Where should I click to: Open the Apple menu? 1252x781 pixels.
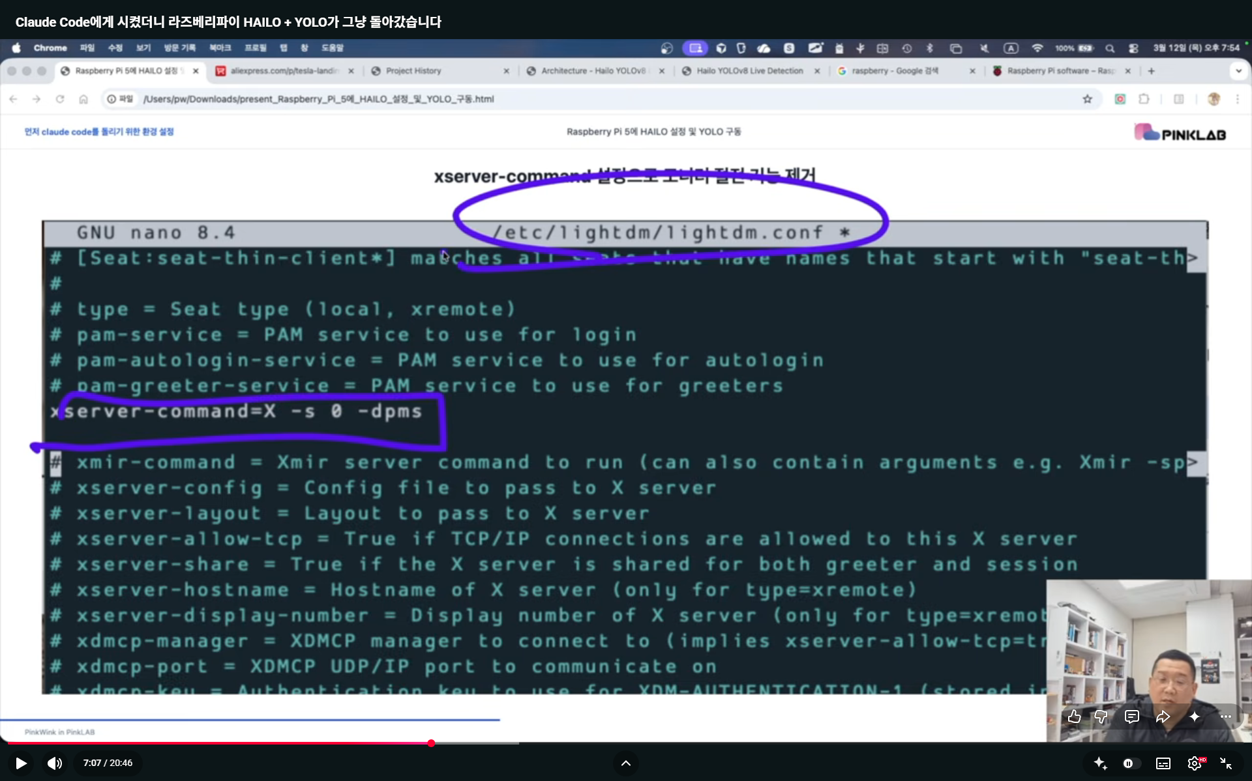pyautogui.click(x=16, y=48)
